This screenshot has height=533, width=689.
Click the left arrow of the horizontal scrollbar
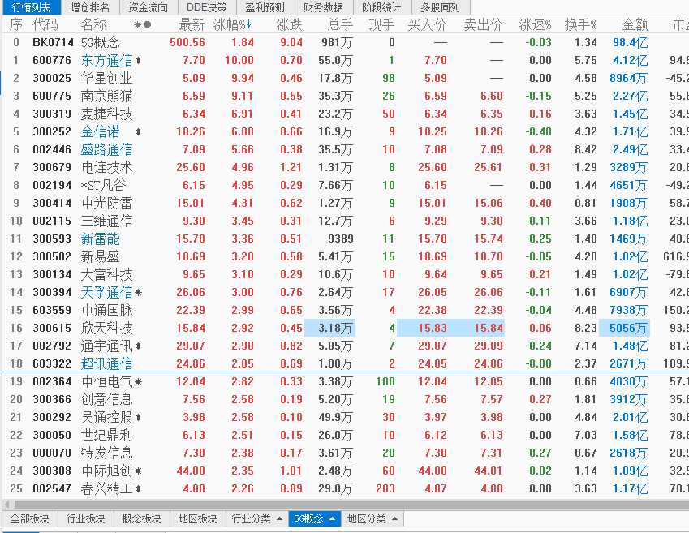[x=7, y=504]
